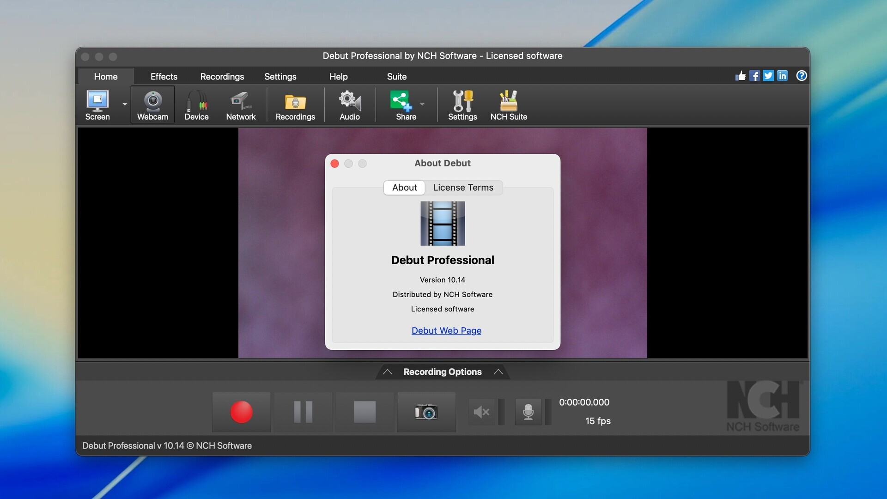Open the Settings menu tab
This screenshot has width=887, height=499.
280,77
